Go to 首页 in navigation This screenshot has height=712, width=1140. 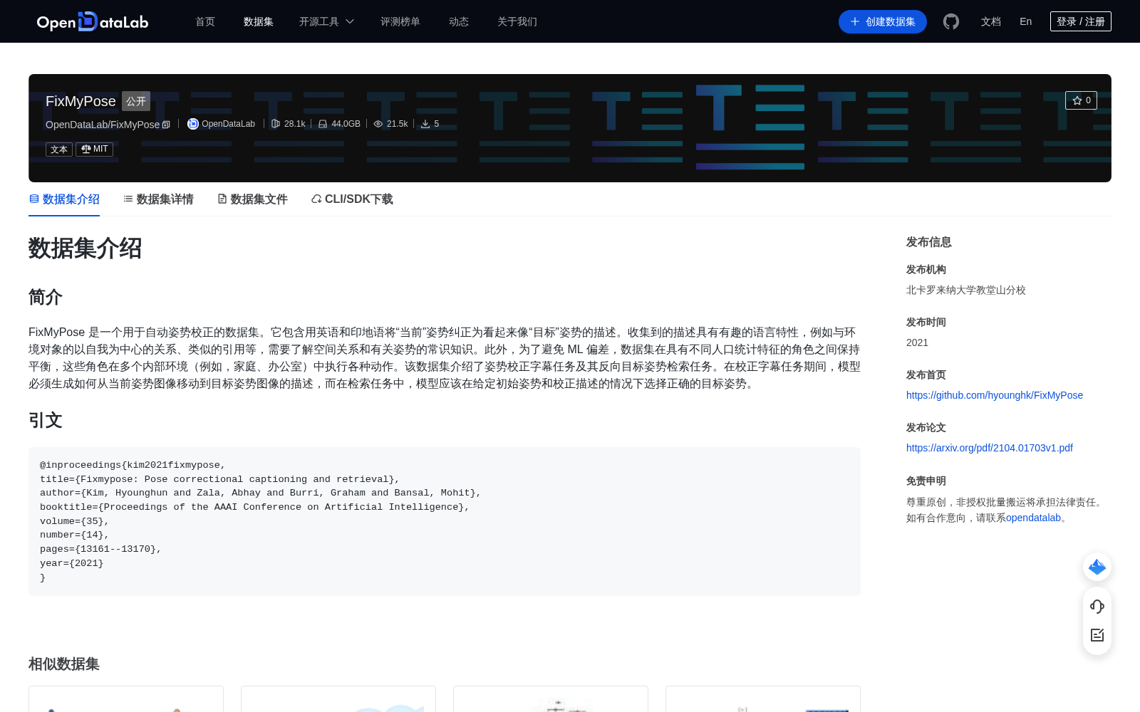click(205, 21)
